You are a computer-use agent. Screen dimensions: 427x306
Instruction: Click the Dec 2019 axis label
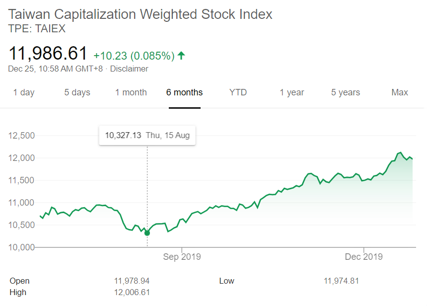tap(364, 257)
